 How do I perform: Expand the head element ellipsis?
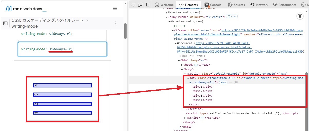pos(196,65)
